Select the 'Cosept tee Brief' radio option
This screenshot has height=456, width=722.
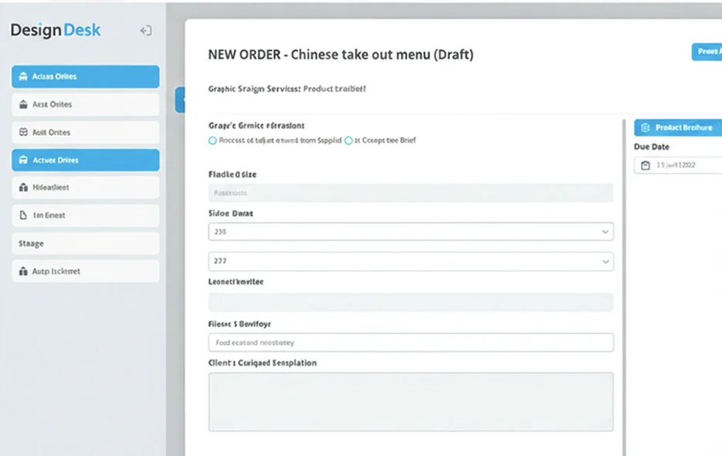[348, 140]
